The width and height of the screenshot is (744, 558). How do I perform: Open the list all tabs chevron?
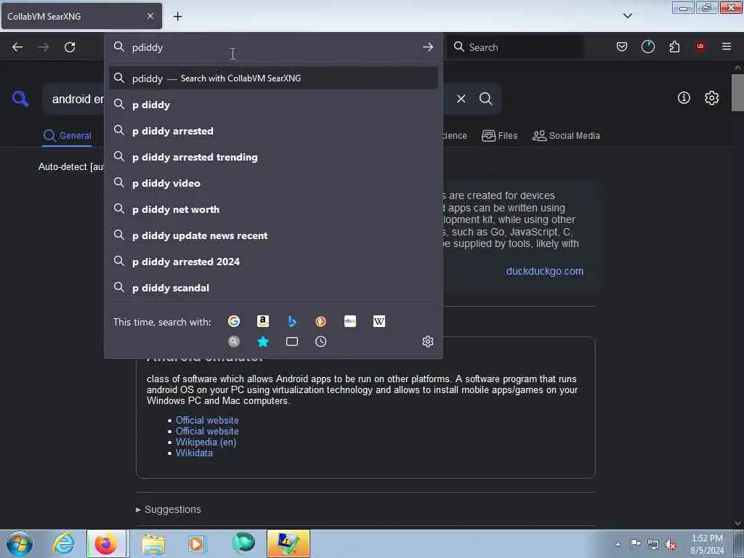(627, 16)
